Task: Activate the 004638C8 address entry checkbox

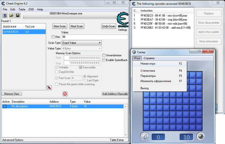Action: coord(5,106)
